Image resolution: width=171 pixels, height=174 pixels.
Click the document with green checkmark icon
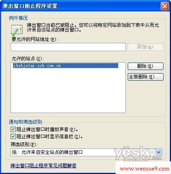pyautogui.click(x=16, y=30)
